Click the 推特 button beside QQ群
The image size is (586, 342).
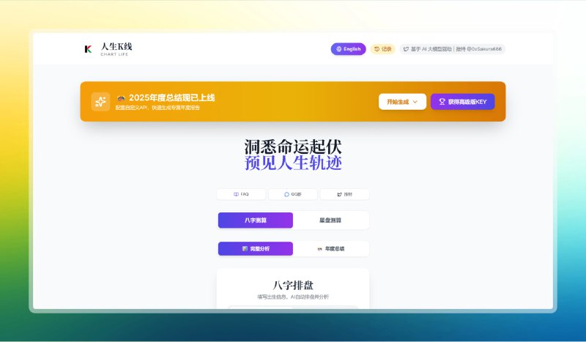pos(344,194)
